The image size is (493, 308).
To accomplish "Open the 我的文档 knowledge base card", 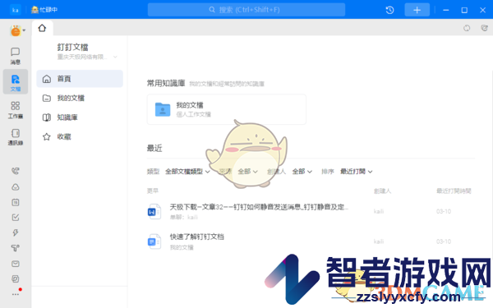I will [227, 109].
